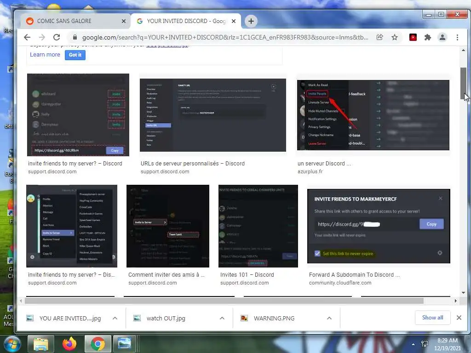Screen dimensions: 471x353
Task: View site info via padlock icon
Action: 75,37
